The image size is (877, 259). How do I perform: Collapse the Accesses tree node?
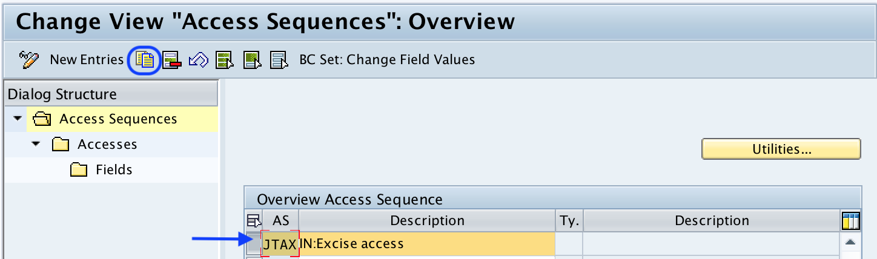point(36,145)
